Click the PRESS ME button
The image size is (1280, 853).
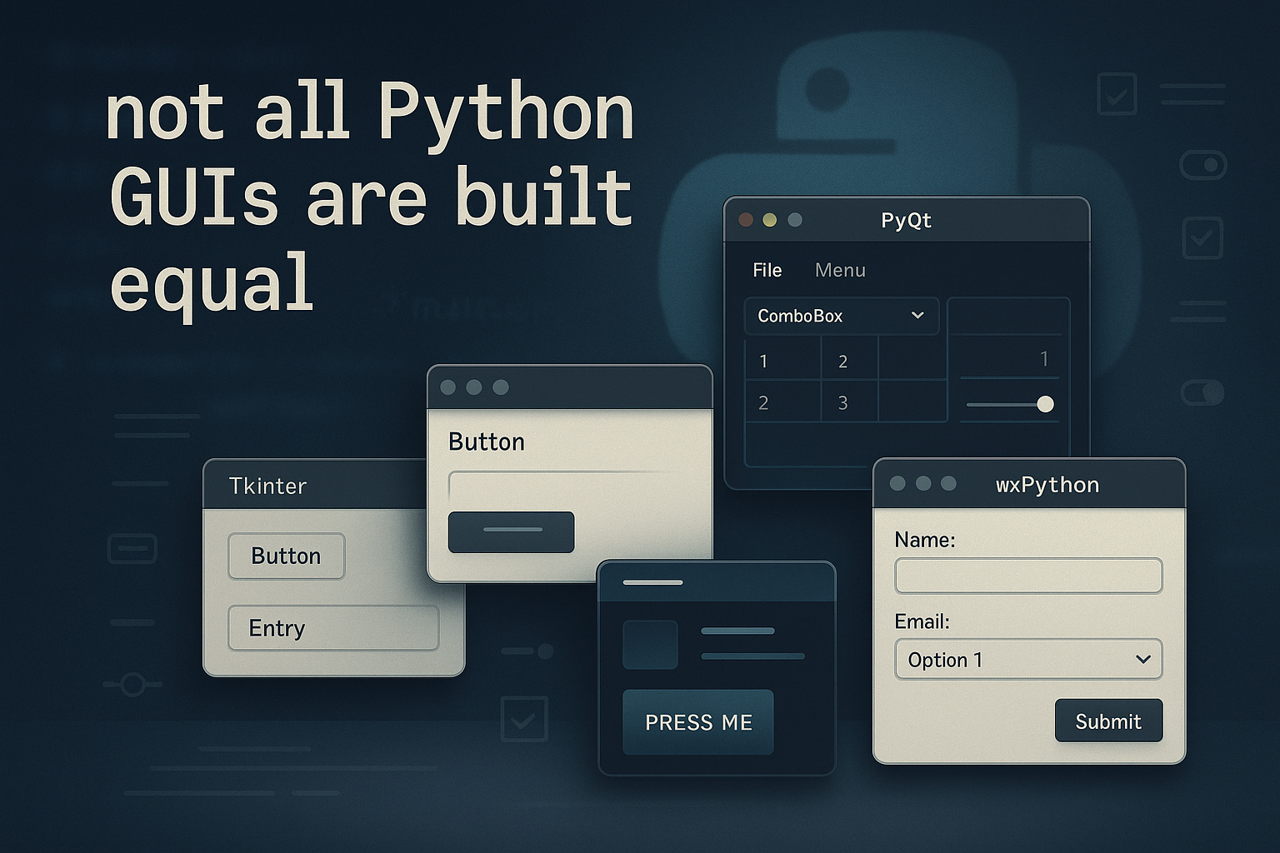pos(698,722)
